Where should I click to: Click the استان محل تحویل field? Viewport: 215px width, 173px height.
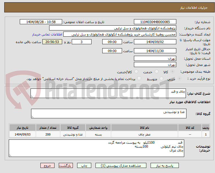155,59
